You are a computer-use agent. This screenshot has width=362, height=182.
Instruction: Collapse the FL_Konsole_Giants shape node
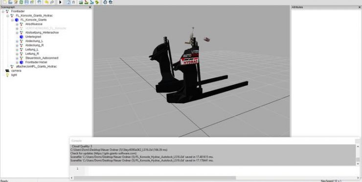click(x=12, y=20)
